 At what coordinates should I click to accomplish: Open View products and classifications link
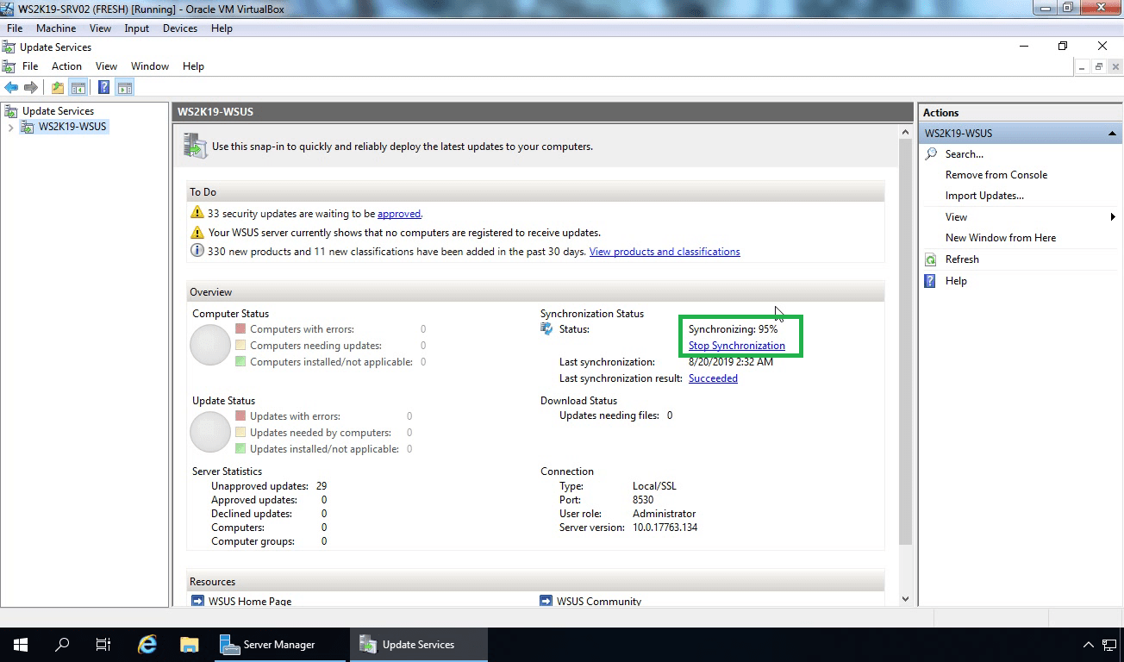click(665, 252)
